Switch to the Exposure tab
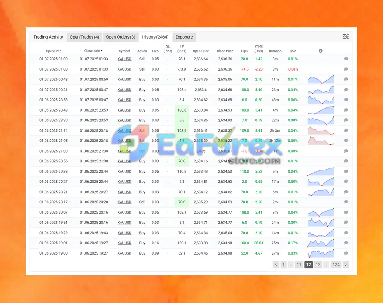The image size is (383, 303). click(x=184, y=37)
